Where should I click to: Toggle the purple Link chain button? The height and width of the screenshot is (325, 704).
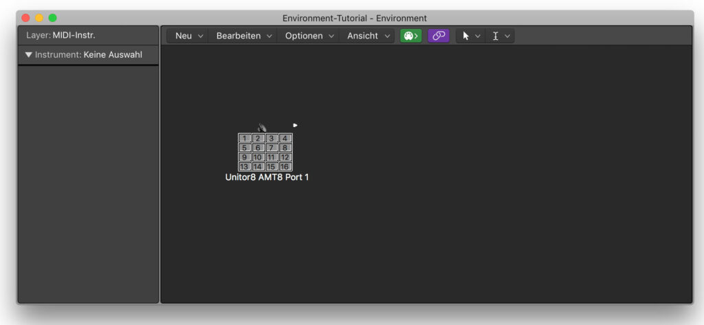[x=439, y=36]
